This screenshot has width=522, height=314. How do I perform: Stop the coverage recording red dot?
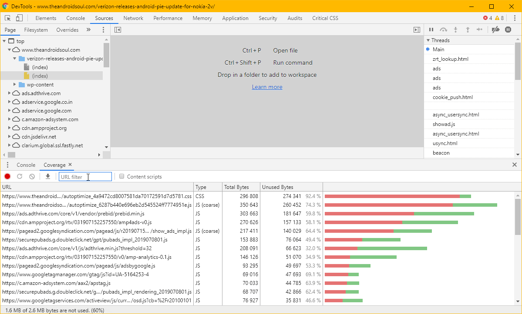click(7, 176)
